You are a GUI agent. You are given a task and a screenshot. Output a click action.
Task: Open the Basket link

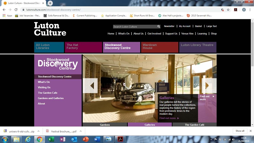pos(198,26)
